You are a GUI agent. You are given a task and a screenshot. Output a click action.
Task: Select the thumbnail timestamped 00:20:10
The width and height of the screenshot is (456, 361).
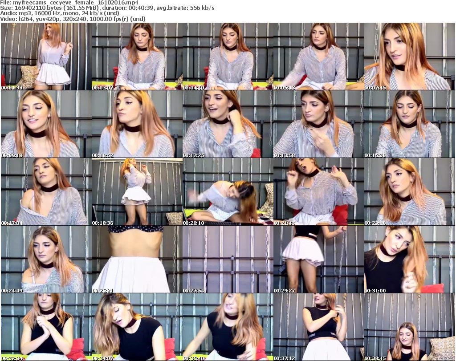(x=228, y=192)
